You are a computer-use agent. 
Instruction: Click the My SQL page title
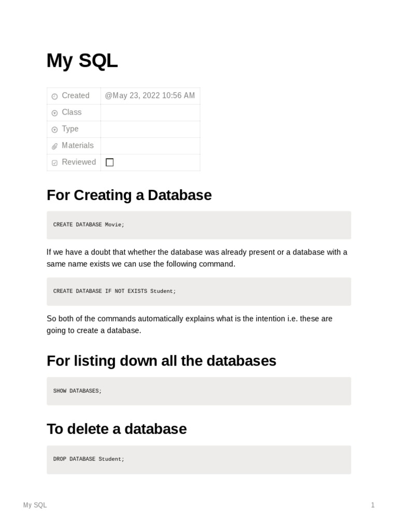click(x=82, y=61)
